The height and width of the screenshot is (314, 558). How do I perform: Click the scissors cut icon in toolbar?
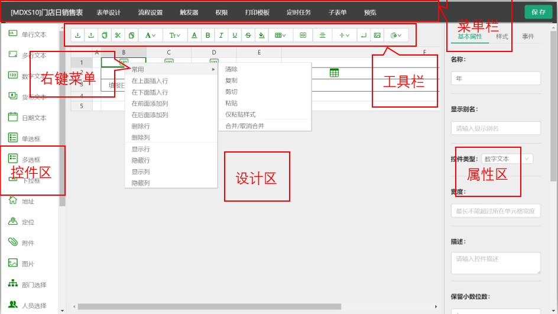tap(118, 35)
